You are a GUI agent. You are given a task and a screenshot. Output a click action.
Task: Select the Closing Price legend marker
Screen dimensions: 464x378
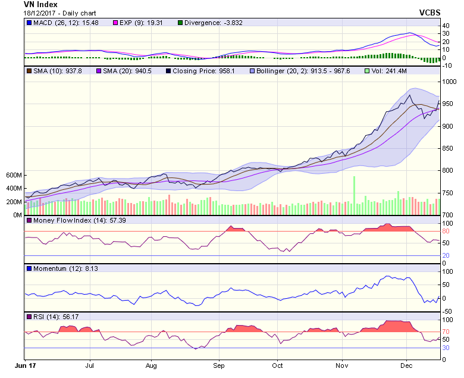tap(169, 70)
